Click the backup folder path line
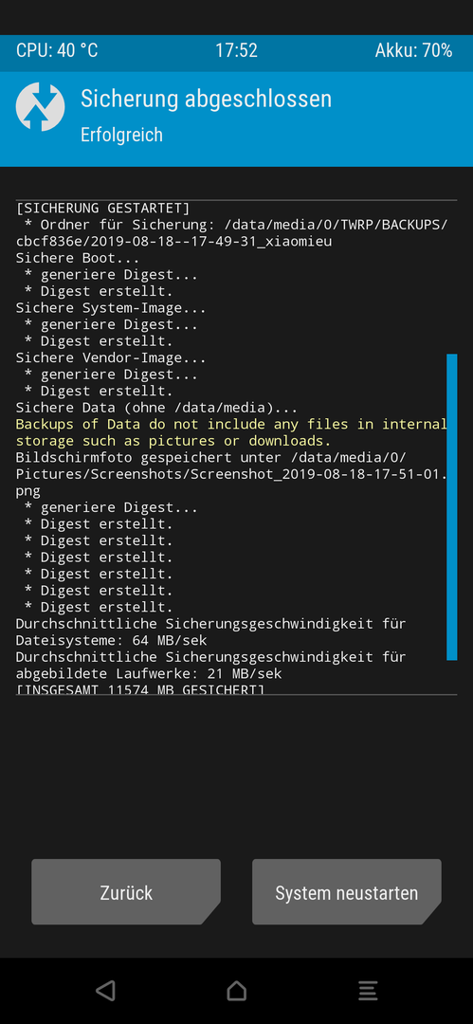Screen dimensions: 473x1024 231,233
